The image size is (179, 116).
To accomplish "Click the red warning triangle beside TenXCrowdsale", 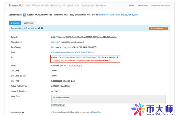I will coord(117,57).
